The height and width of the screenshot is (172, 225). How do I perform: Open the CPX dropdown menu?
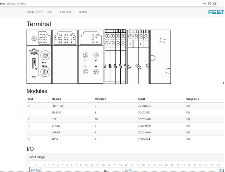tap(51, 12)
